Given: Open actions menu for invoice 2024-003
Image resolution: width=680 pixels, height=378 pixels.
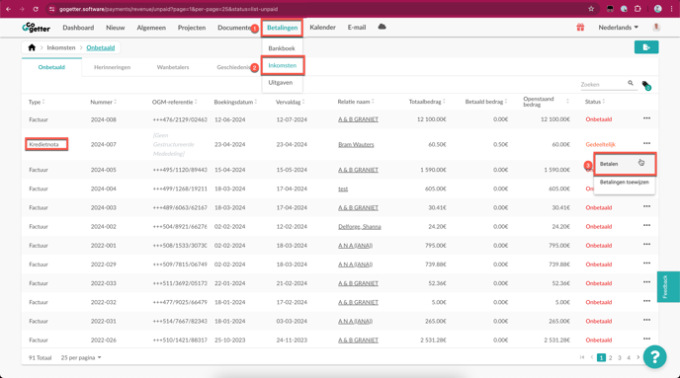Looking at the screenshot, I should point(646,206).
